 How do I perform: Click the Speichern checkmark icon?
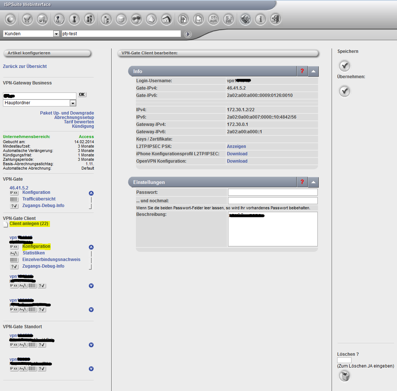coord(344,66)
